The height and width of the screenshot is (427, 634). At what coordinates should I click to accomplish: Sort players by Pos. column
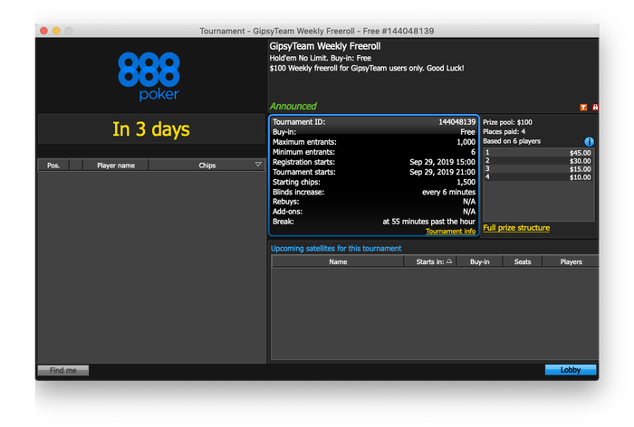pos(53,166)
